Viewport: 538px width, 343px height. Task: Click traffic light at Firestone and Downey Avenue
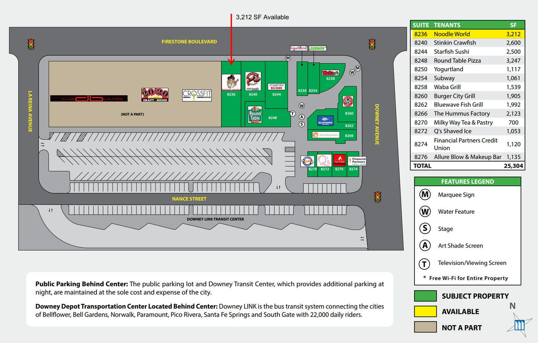(372, 44)
